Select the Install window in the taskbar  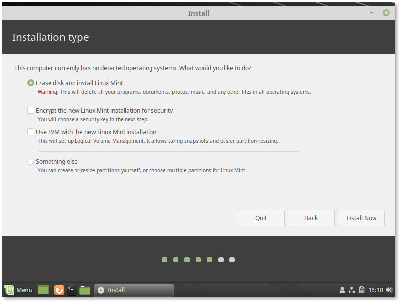[134, 290]
